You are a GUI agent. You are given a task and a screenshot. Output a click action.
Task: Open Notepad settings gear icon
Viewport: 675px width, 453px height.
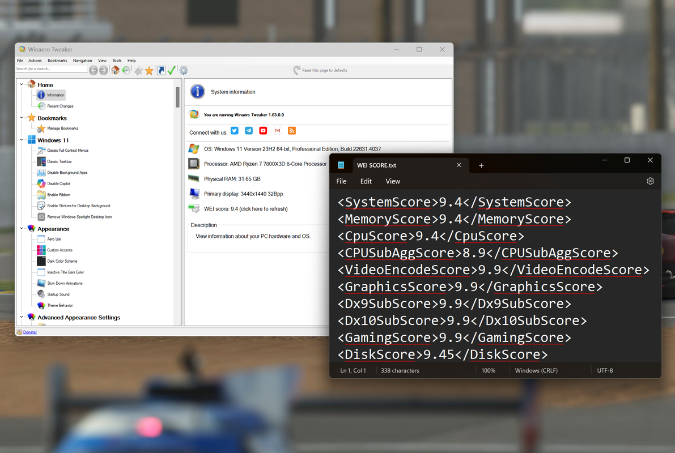click(x=650, y=181)
